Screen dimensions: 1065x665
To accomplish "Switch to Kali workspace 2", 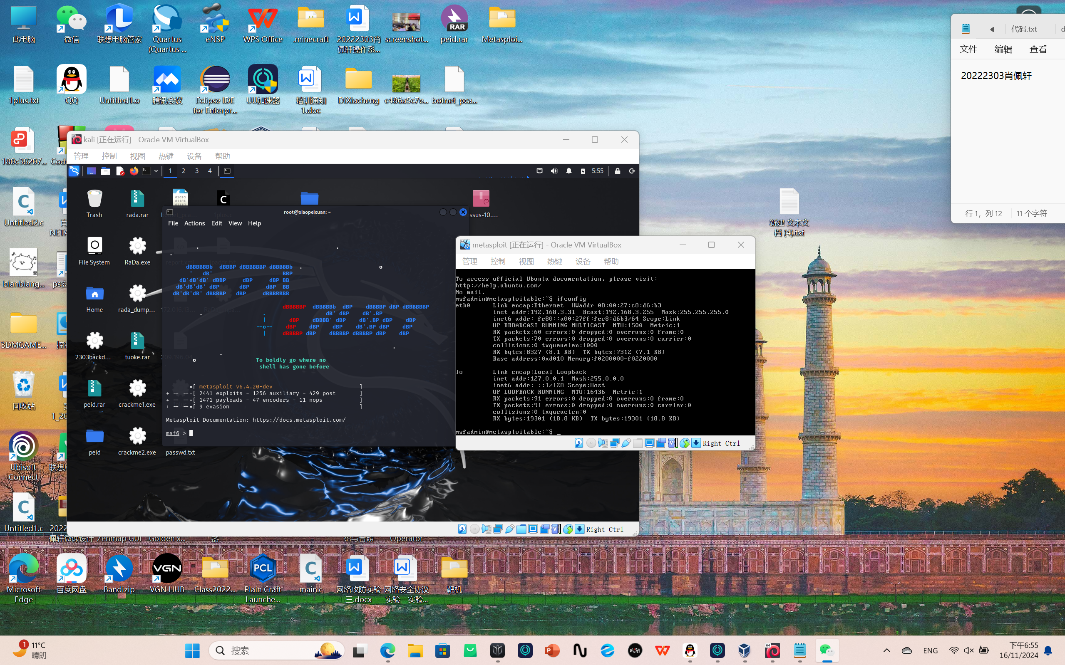I will tap(184, 171).
